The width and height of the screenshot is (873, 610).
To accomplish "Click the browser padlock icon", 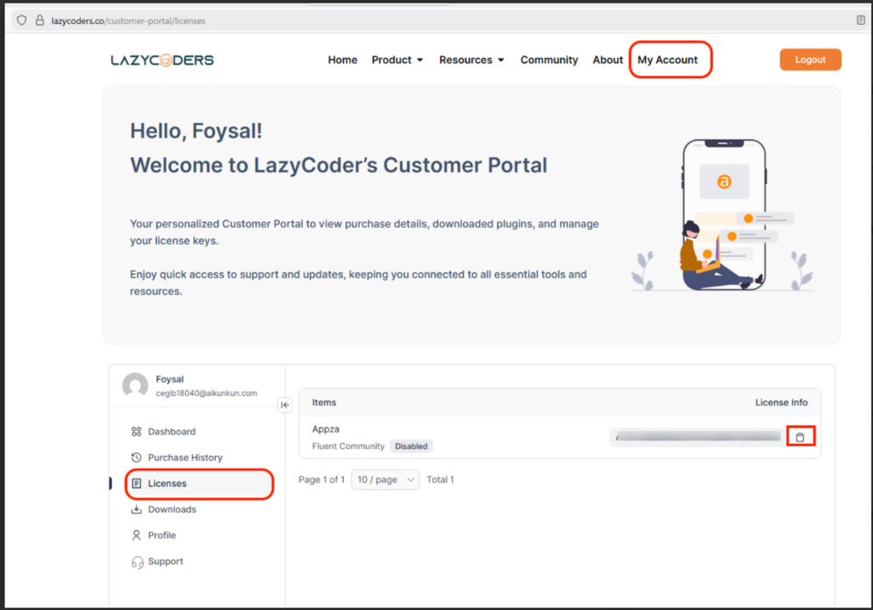I will click(x=39, y=20).
